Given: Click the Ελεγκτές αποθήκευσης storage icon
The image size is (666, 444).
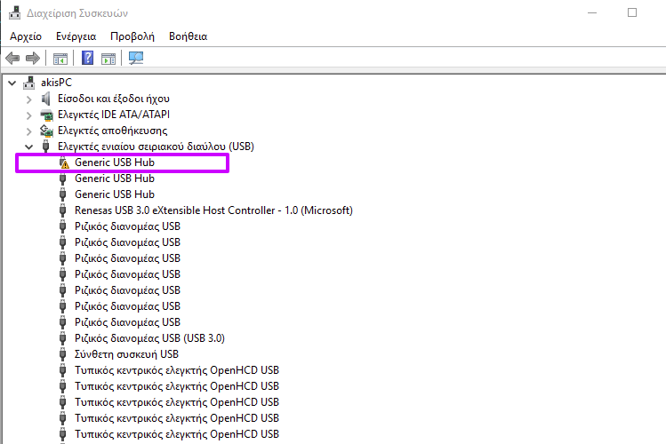Looking at the screenshot, I should pyautogui.click(x=46, y=131).
